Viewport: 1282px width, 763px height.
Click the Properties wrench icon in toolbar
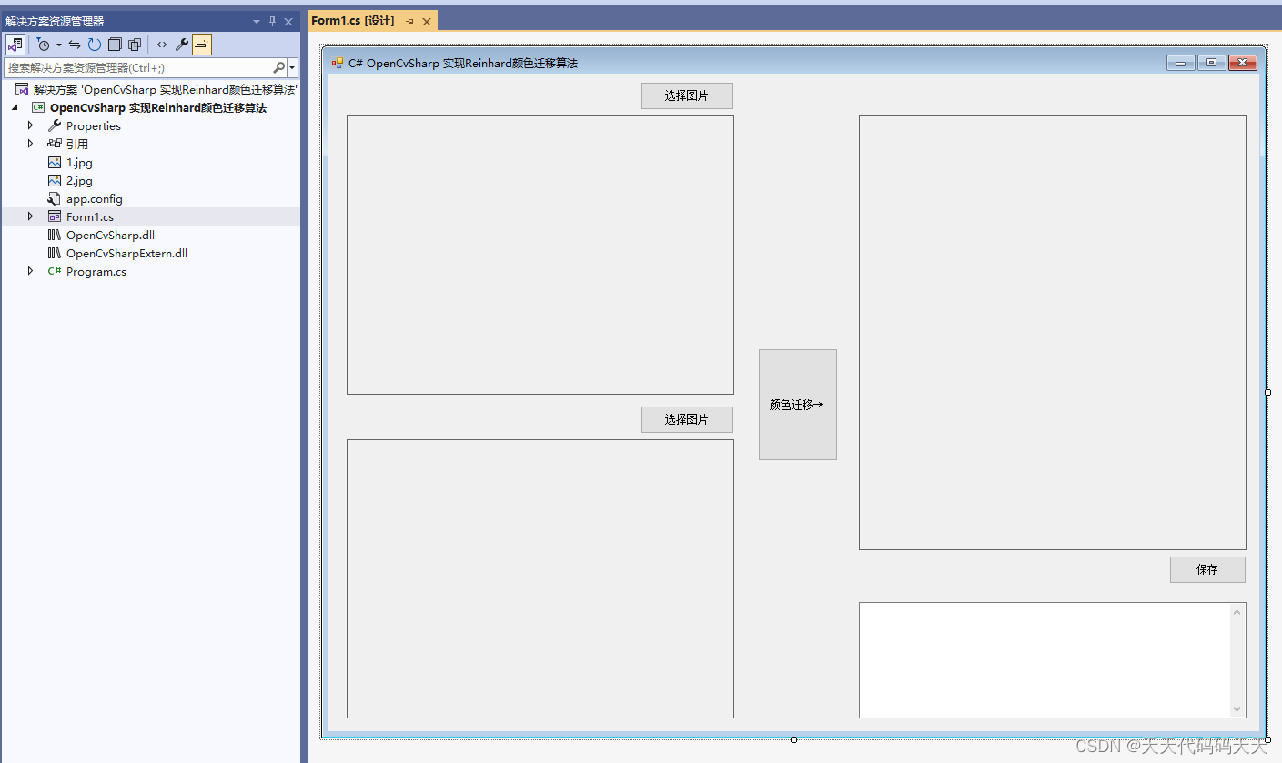(182, 45)
